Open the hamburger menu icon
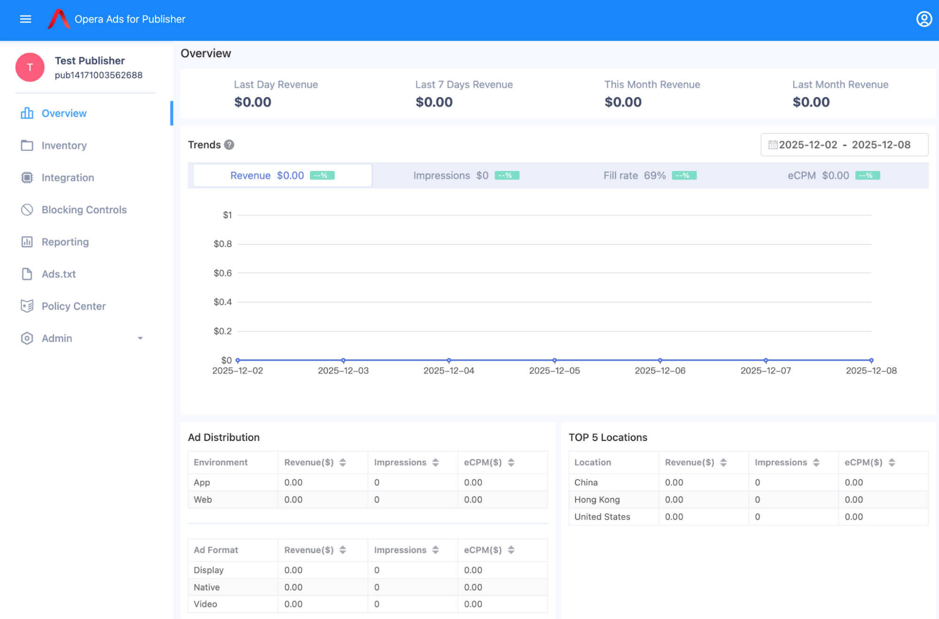The width and height of the screenshot is (939, 619). [25, 19]
